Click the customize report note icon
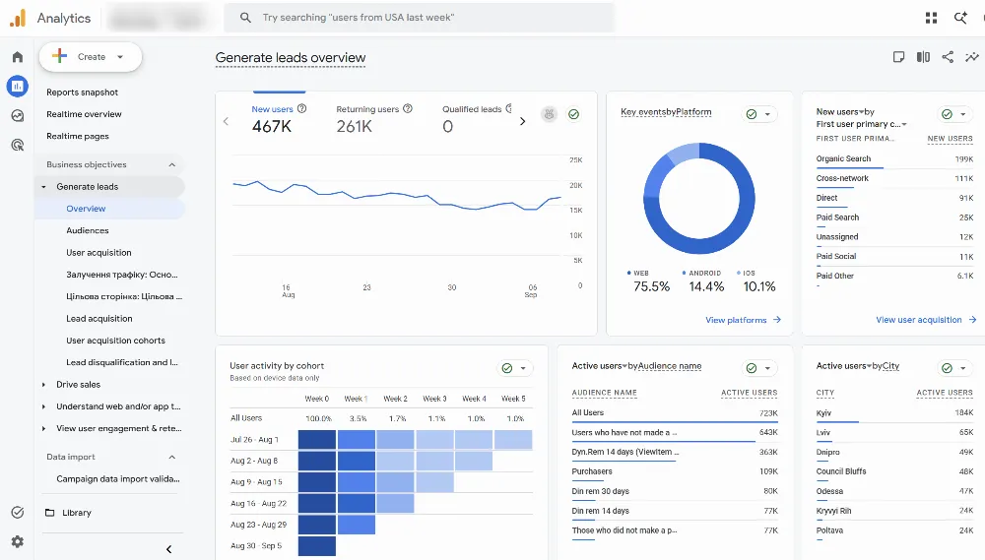985x560 pixels. (899, 57)
